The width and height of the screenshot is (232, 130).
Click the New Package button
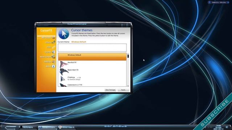[x=110, y=90]
